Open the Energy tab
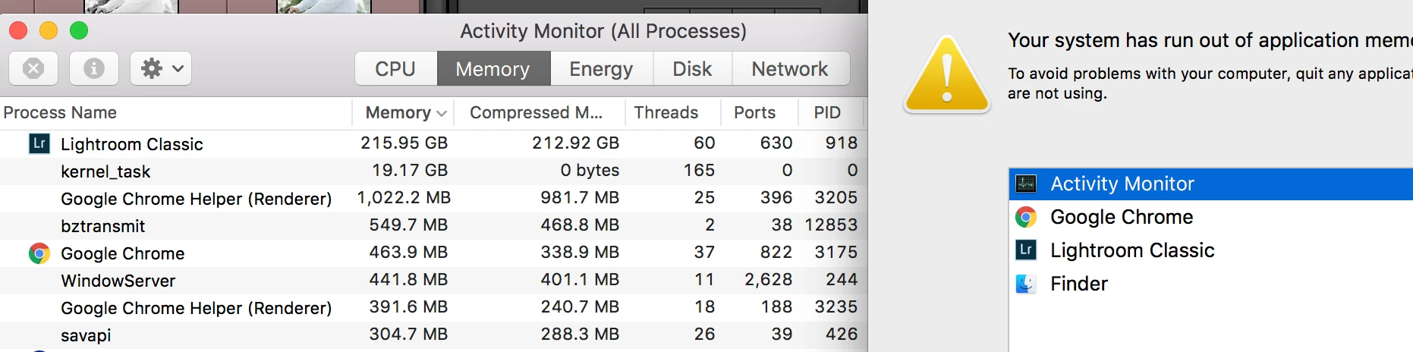1413x352 pixels. tap(601, 69)
